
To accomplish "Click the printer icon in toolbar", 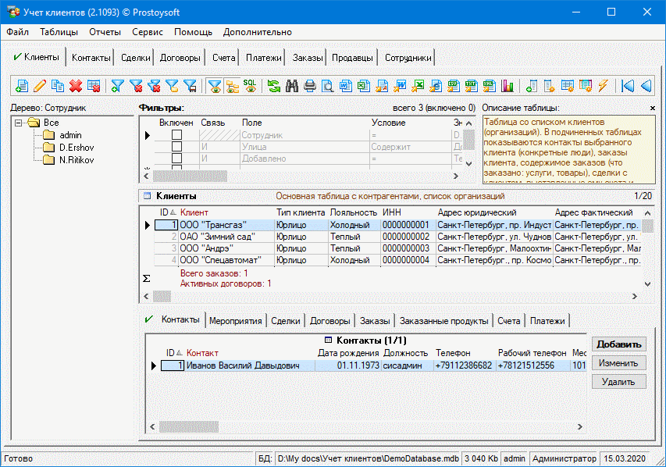I will (310, 86).
